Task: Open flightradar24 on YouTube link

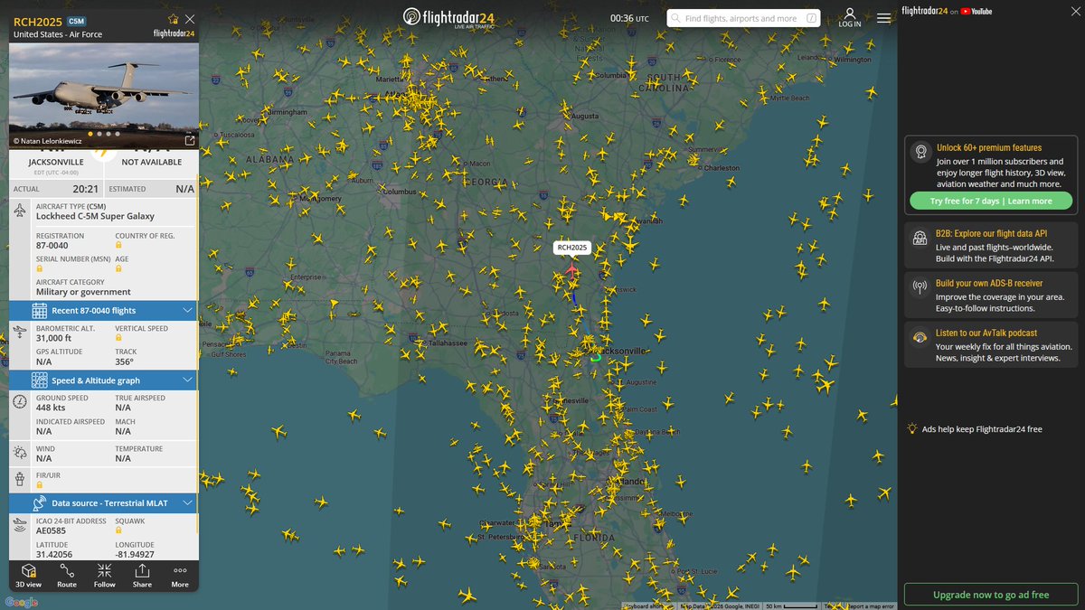Action: tap(947, 11)
